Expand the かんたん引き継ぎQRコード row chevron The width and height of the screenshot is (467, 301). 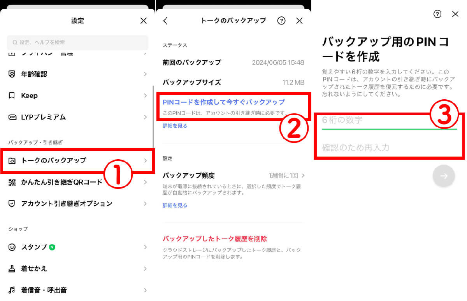pos(145,182)
